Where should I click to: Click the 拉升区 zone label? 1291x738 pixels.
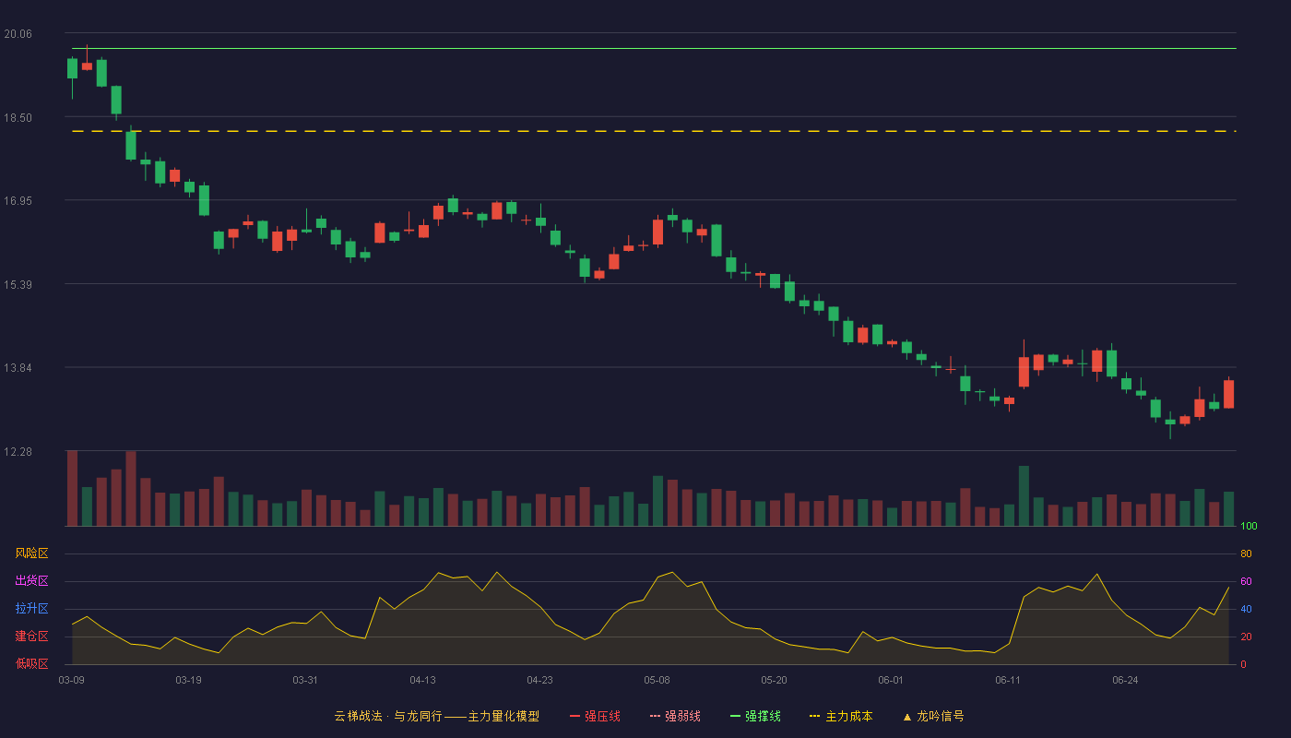[x=31, y=609]
